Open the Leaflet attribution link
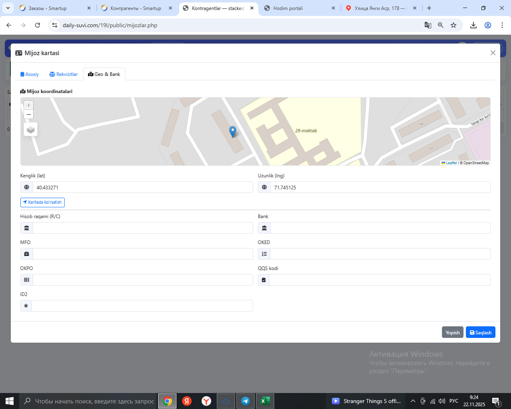511x409 pixels. tap(451, 163)
